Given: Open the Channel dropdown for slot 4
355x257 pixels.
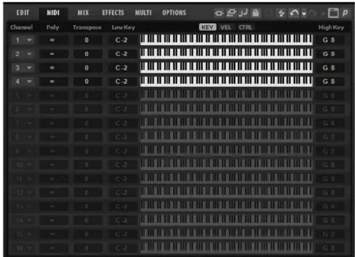Looking at the screenshot, I should pyautogui.click(x=23, y=81).
